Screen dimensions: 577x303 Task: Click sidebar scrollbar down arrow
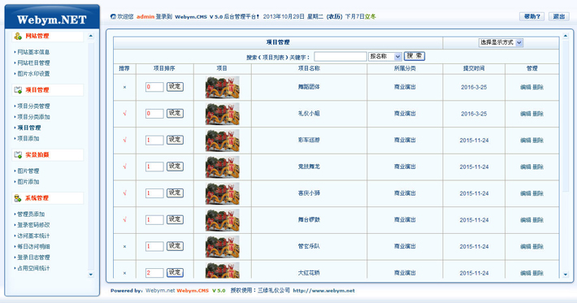pyautogui.click(x=91, y=275)
